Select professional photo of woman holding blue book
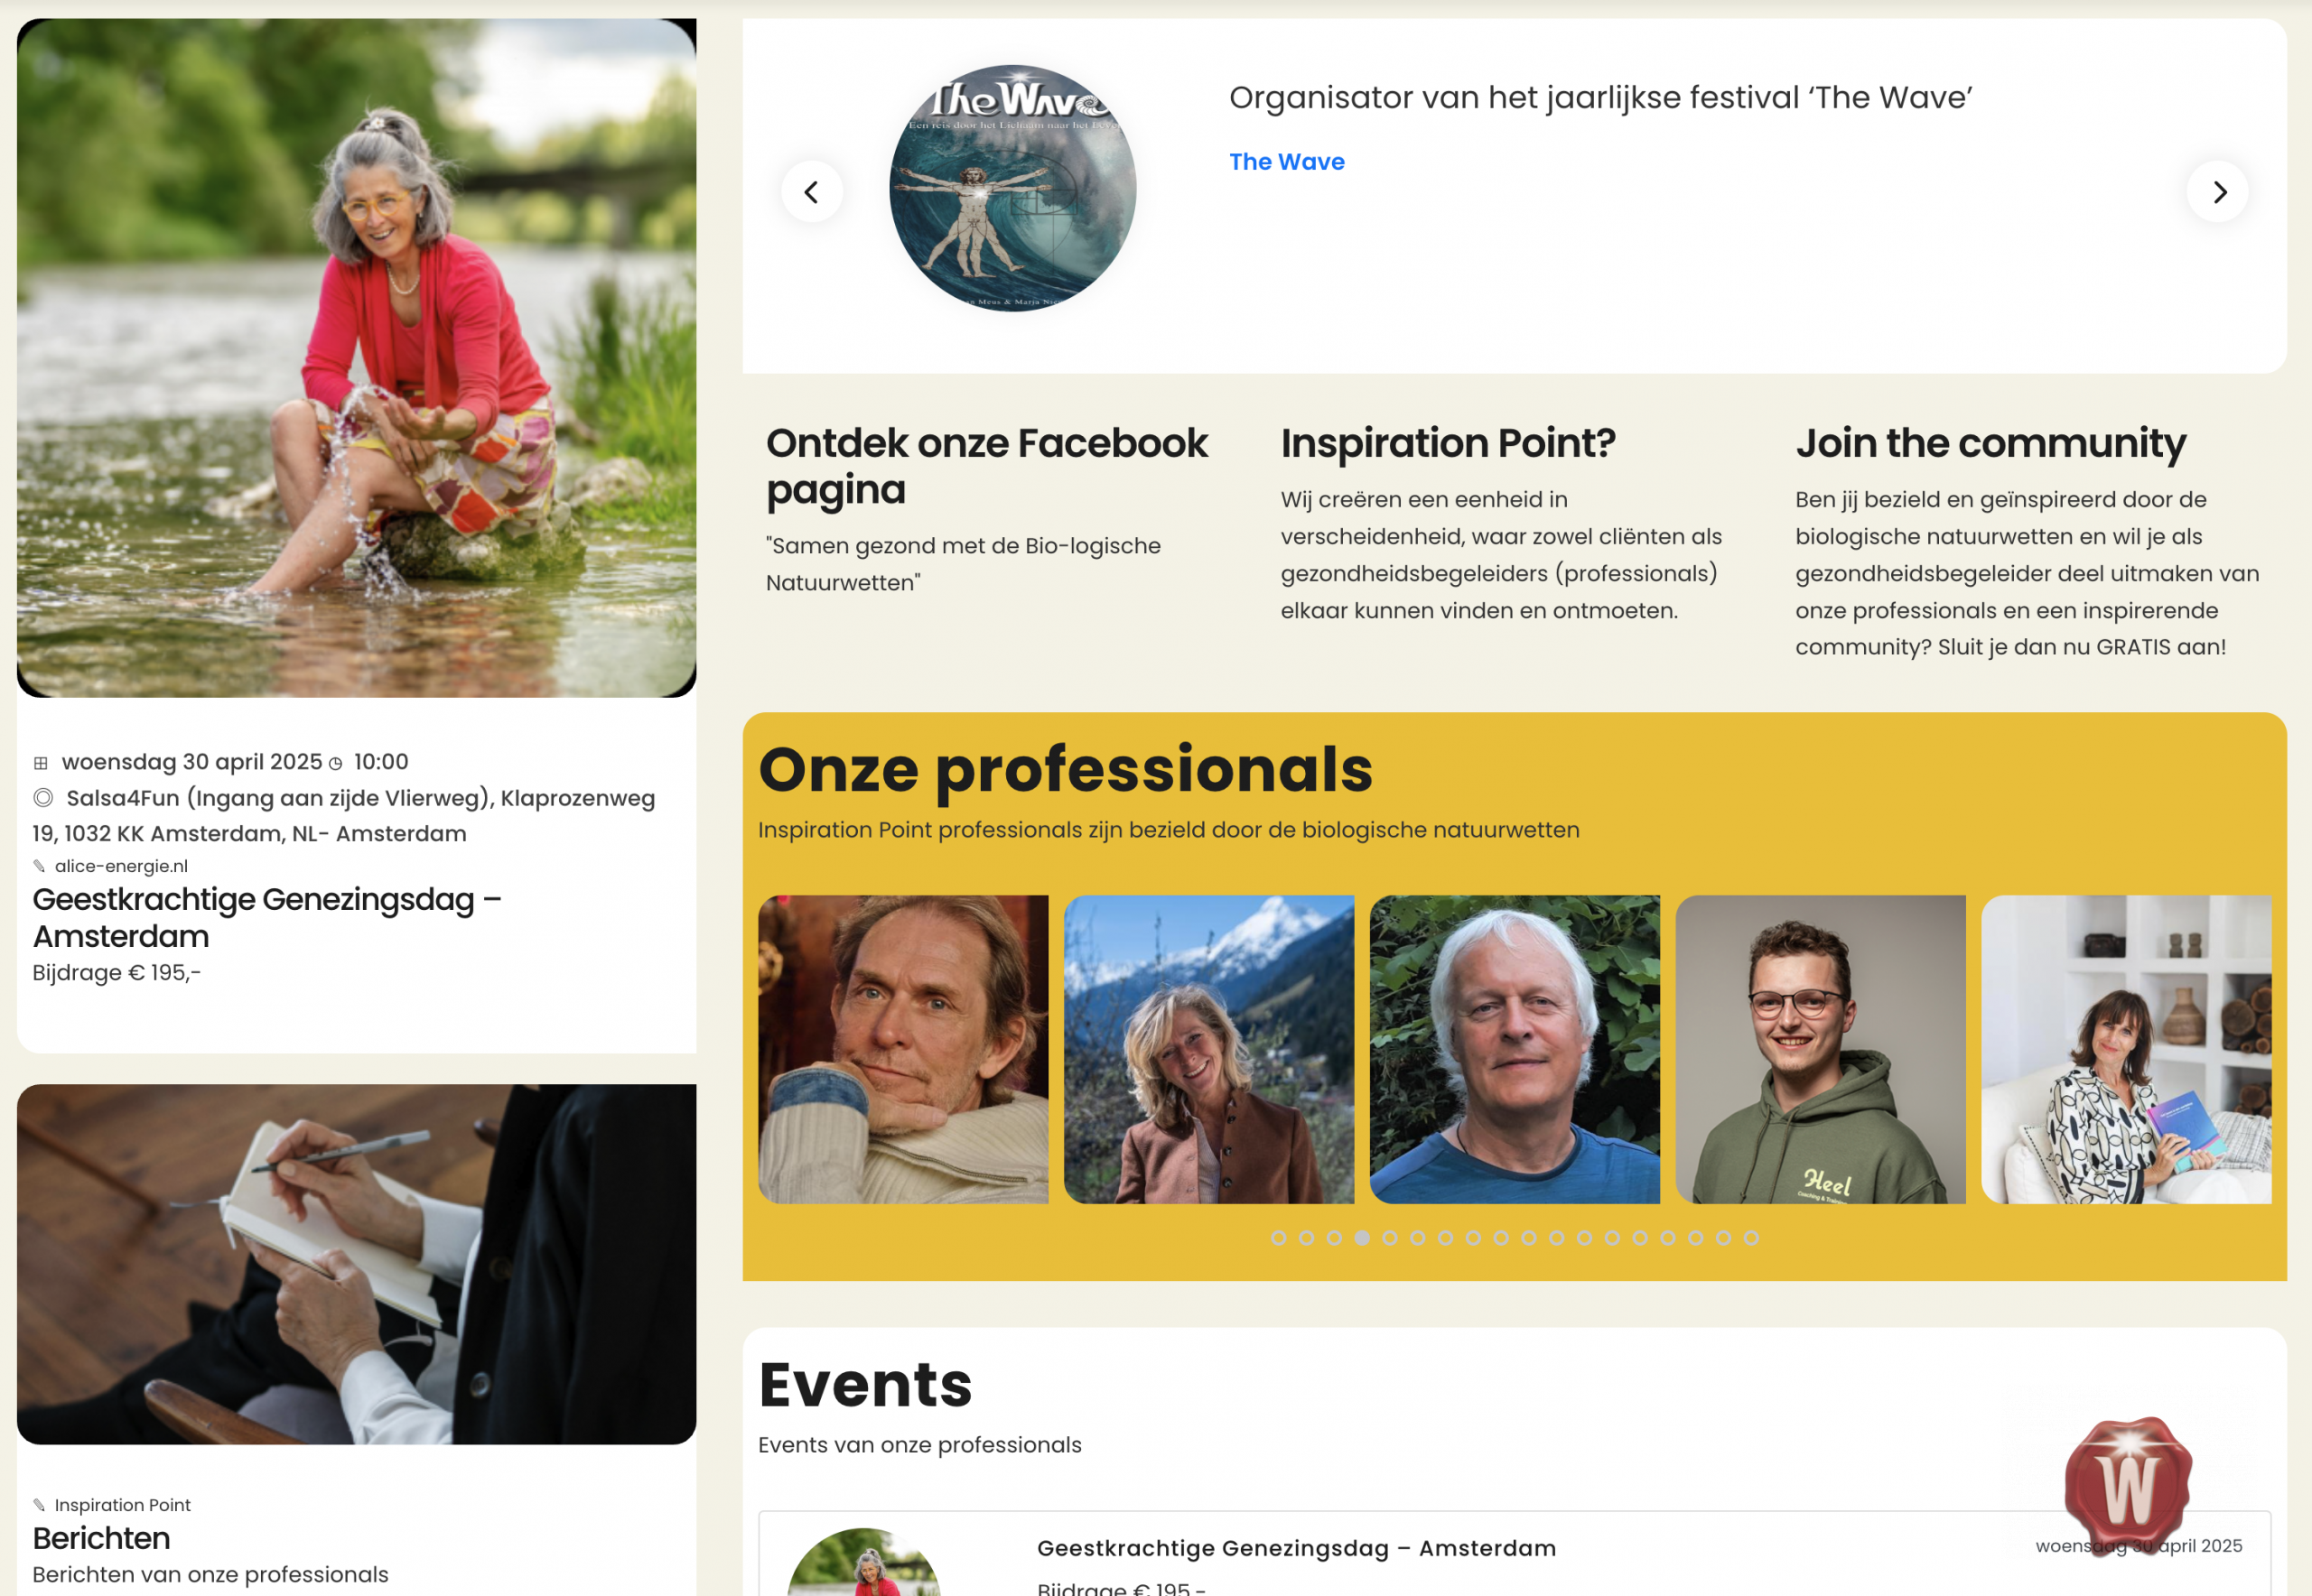Viewport: 2312px width, 1596px height. point(2126,1049)
